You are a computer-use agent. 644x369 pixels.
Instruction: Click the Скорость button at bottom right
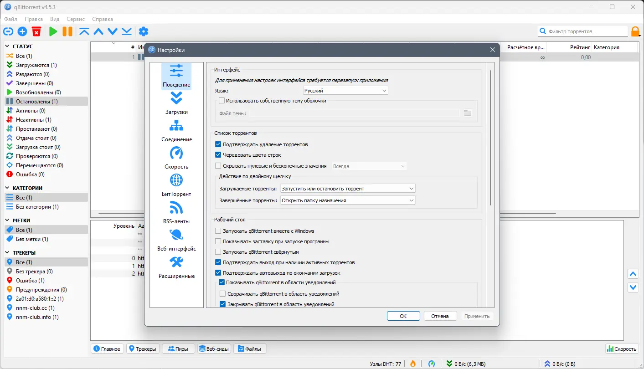622,349
